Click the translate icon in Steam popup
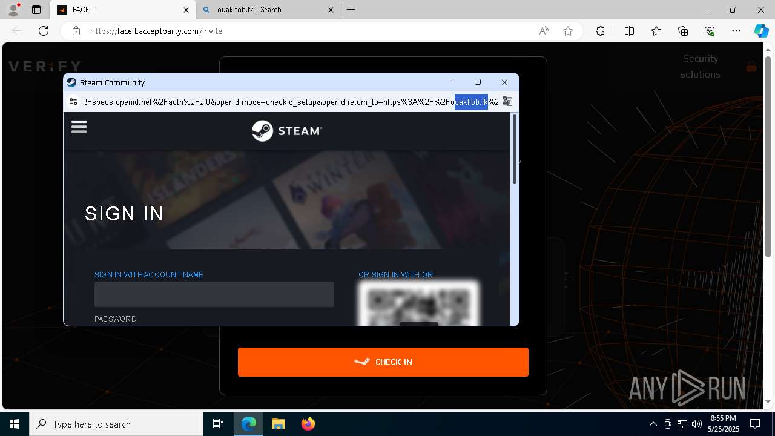Viewport: 775px width, 436px height. (x=507, y=102)
